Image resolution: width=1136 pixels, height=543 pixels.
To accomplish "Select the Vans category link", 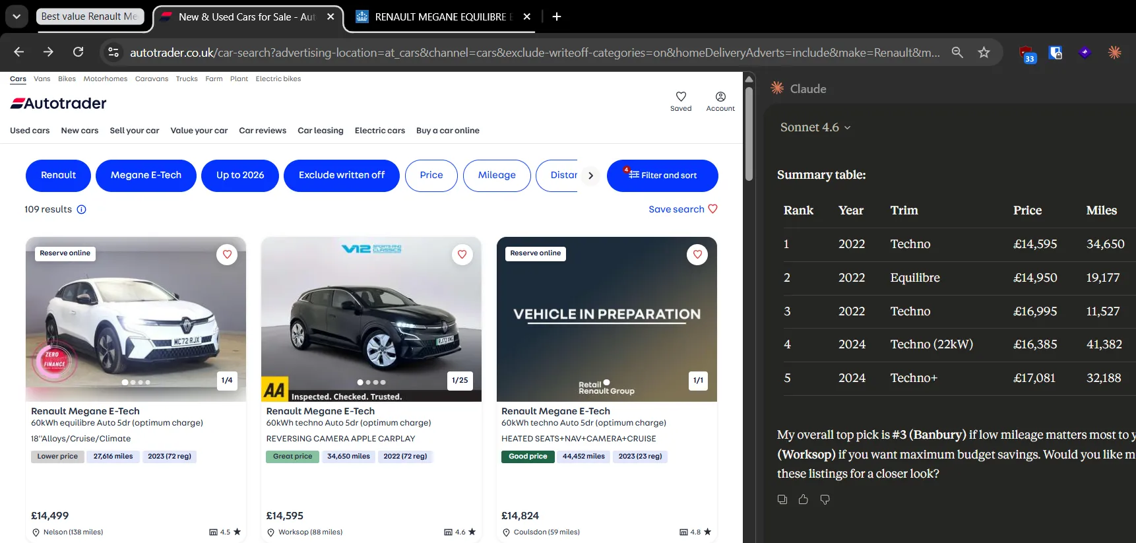I will 42,79.
